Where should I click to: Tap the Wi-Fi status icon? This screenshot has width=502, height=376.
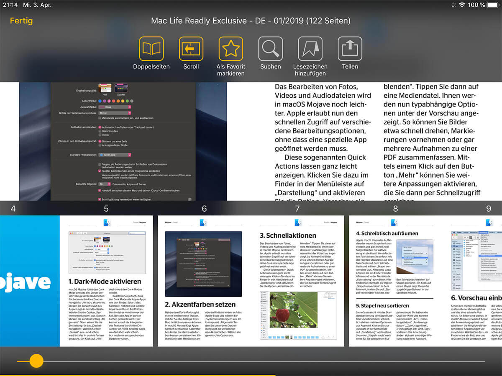462,5
